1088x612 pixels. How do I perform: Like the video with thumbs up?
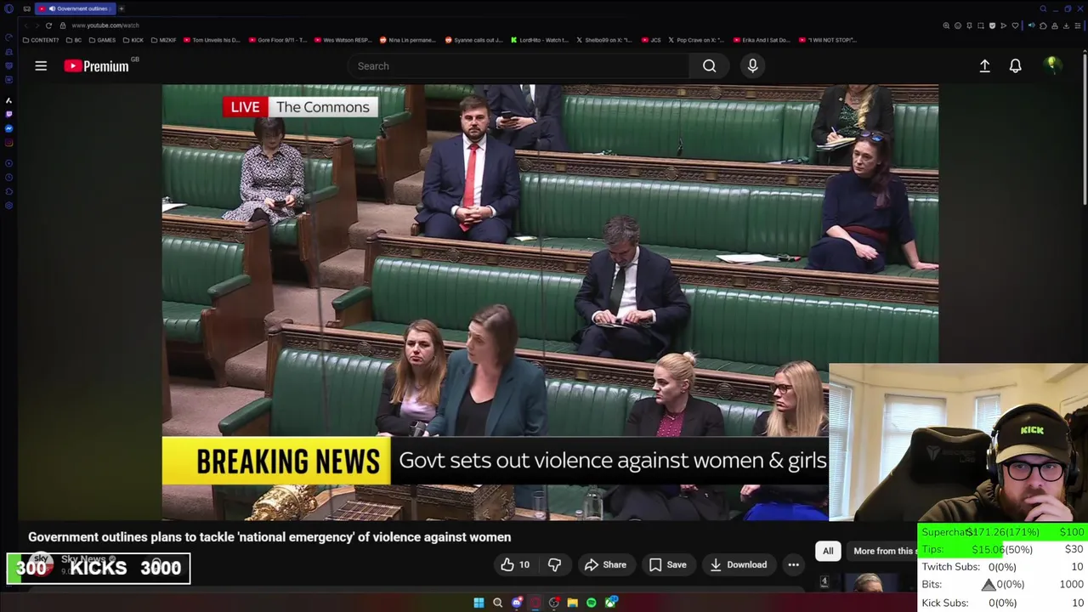(515, 564)
